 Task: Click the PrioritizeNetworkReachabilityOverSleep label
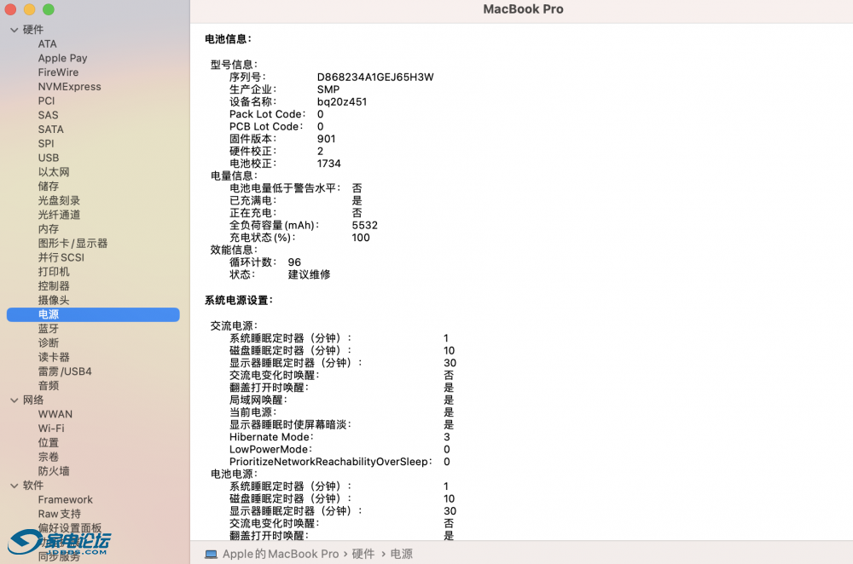[x=331, y=462]
